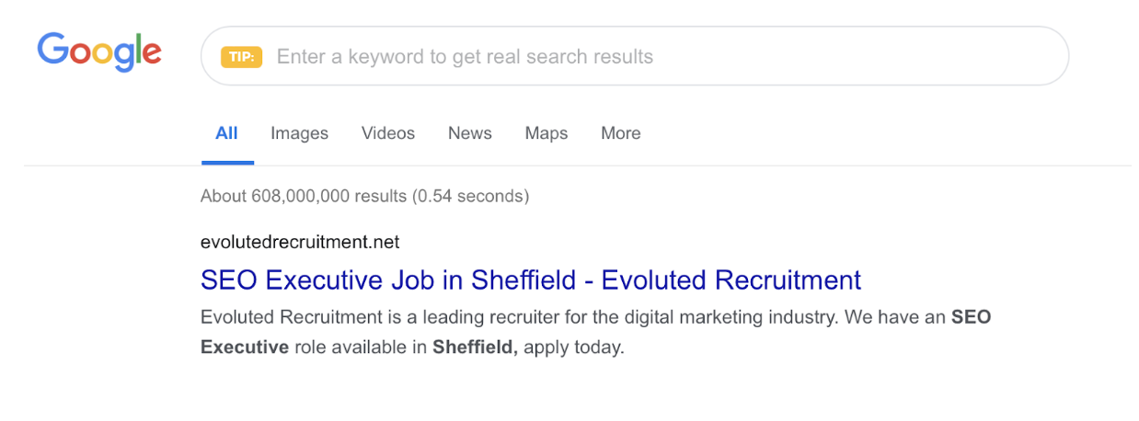This screenshot has height=421, width=1139.
Task: Focus the keyword search input field
Action: click(644, 57)
